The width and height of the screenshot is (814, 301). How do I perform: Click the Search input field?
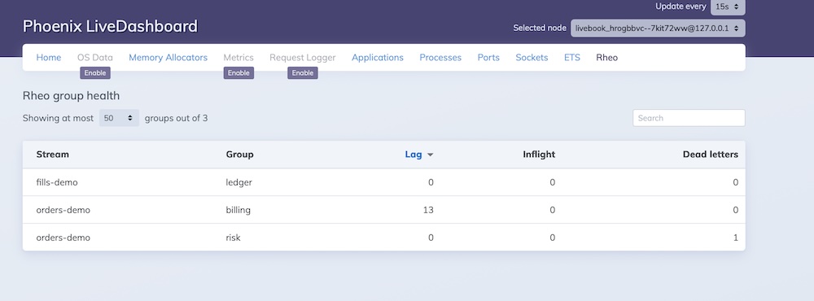689,118
